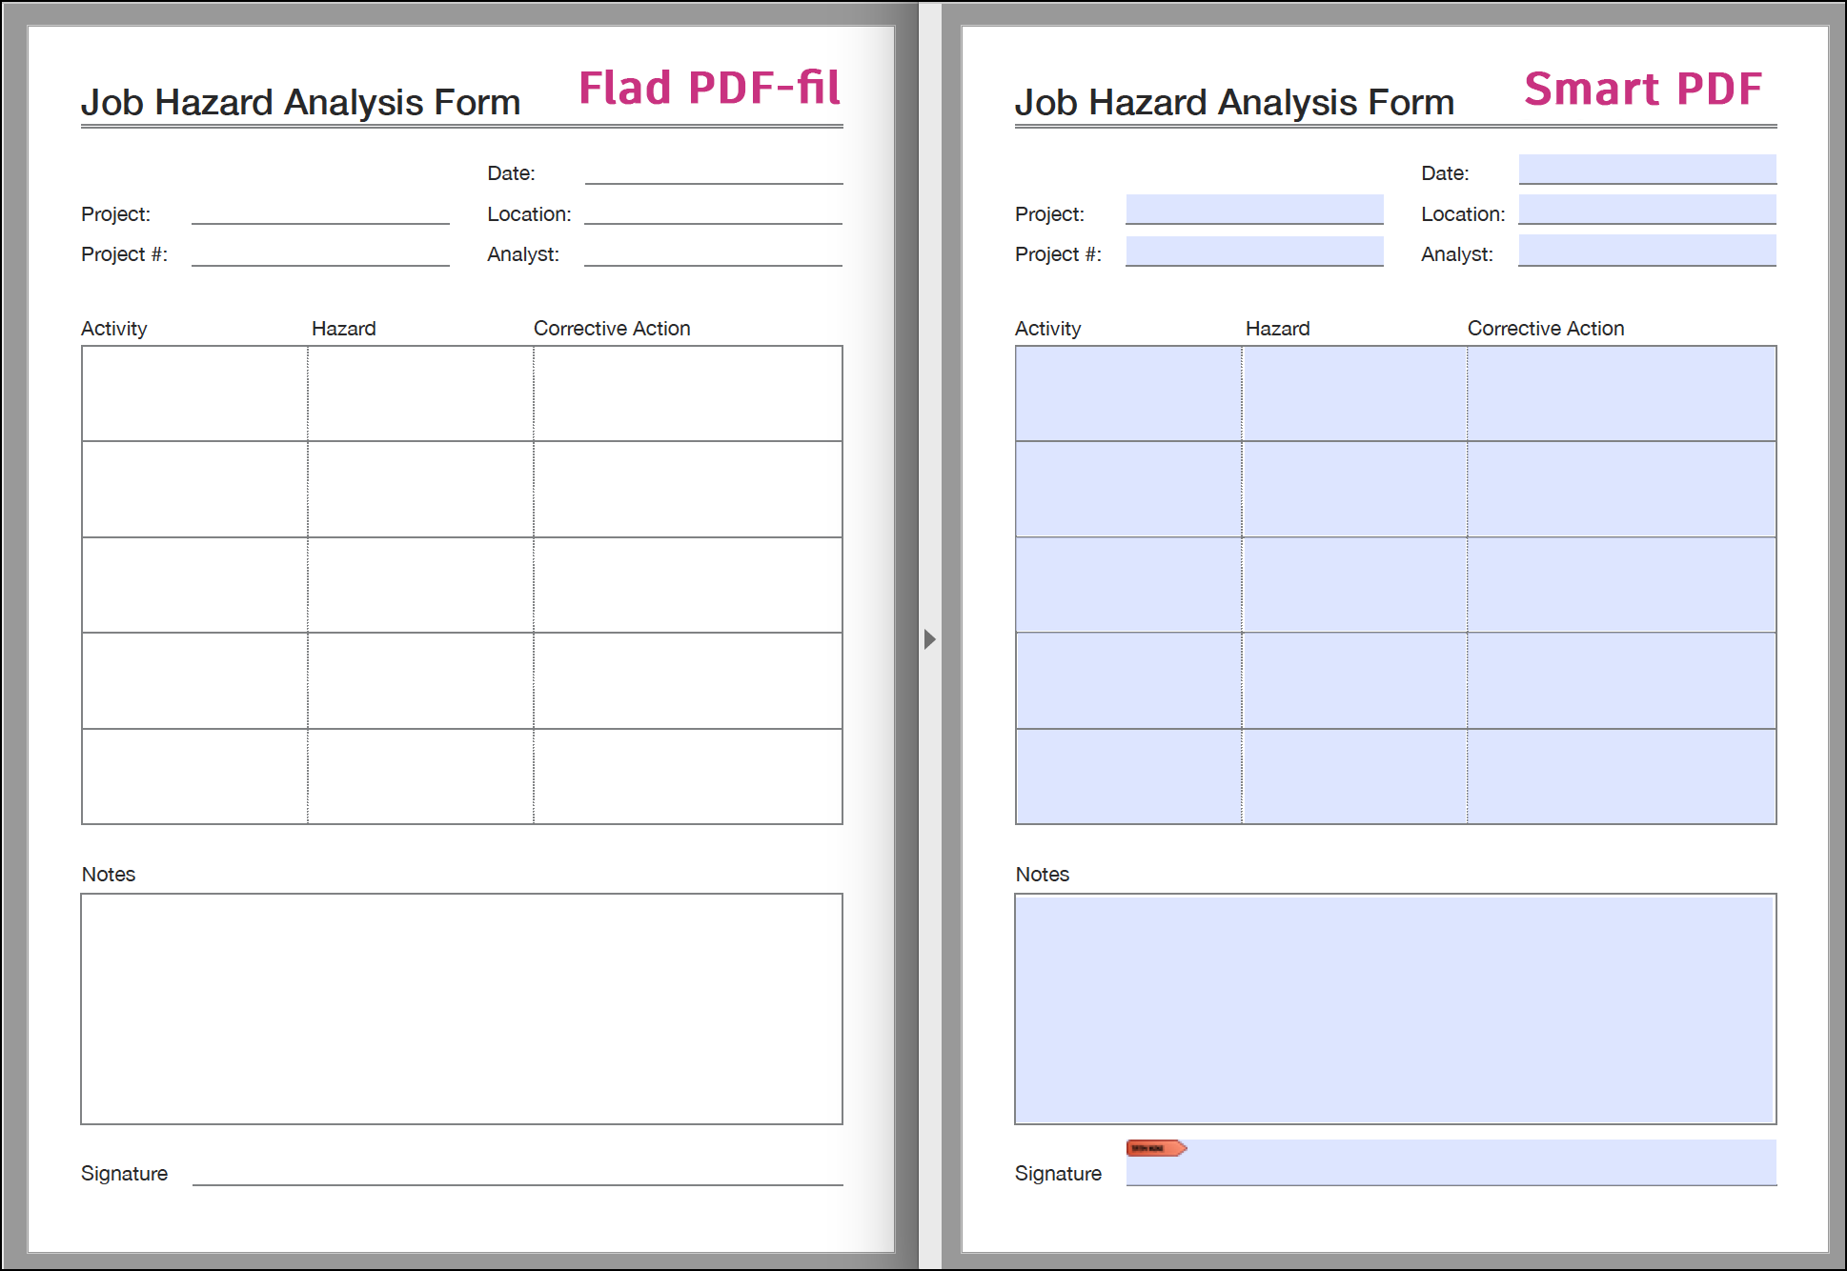Click the Project # field on the Smart PDF
The height and width of the screenshot is (1271, 1847).
(x=1253, y=251)
